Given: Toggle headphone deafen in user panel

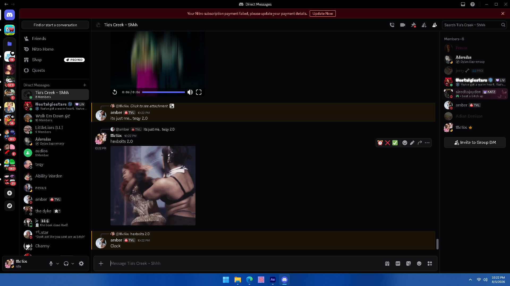Looking at the screenshot, I should [x=66, y=263].
